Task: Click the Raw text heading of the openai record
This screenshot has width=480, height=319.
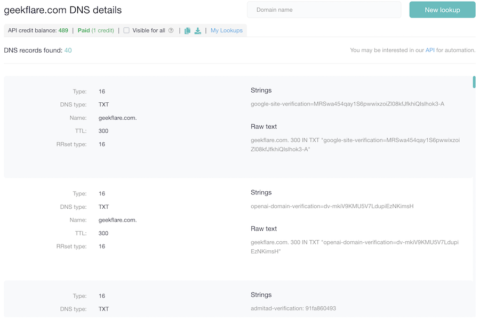Action: (x=263, y=228)
